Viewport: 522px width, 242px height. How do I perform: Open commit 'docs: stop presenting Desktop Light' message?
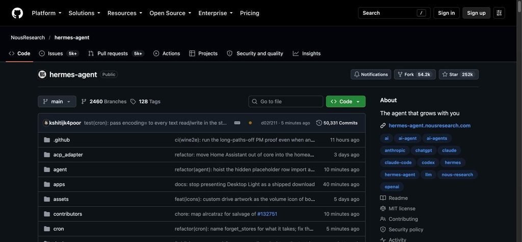[x=245, y=184]
